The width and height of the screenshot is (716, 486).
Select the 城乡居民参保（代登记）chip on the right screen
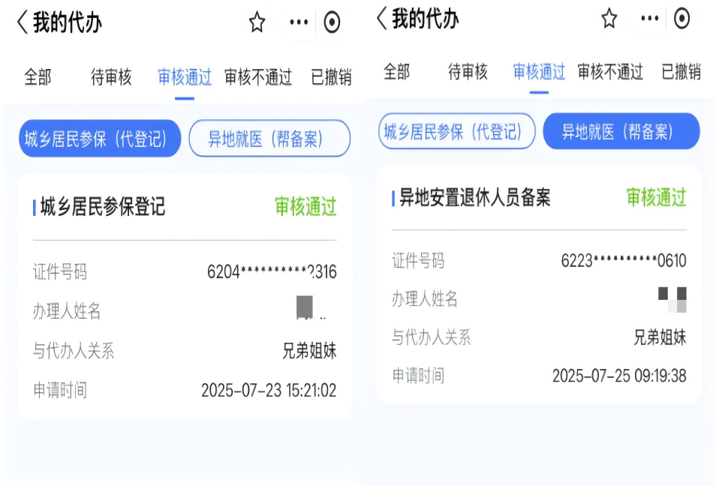[x=456, y=130]
